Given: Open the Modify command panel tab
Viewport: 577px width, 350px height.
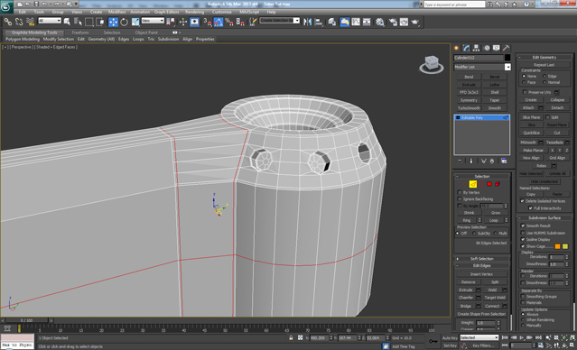Looking at the screenshot, I should pyautogui.click(x=467, y=48).
